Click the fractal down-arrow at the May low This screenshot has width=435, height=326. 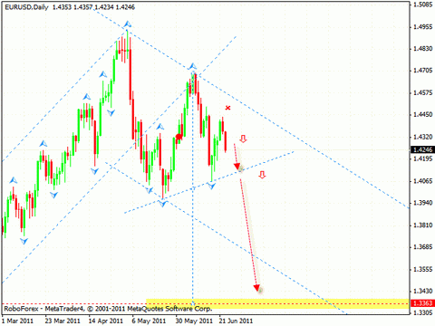[162, 204]
